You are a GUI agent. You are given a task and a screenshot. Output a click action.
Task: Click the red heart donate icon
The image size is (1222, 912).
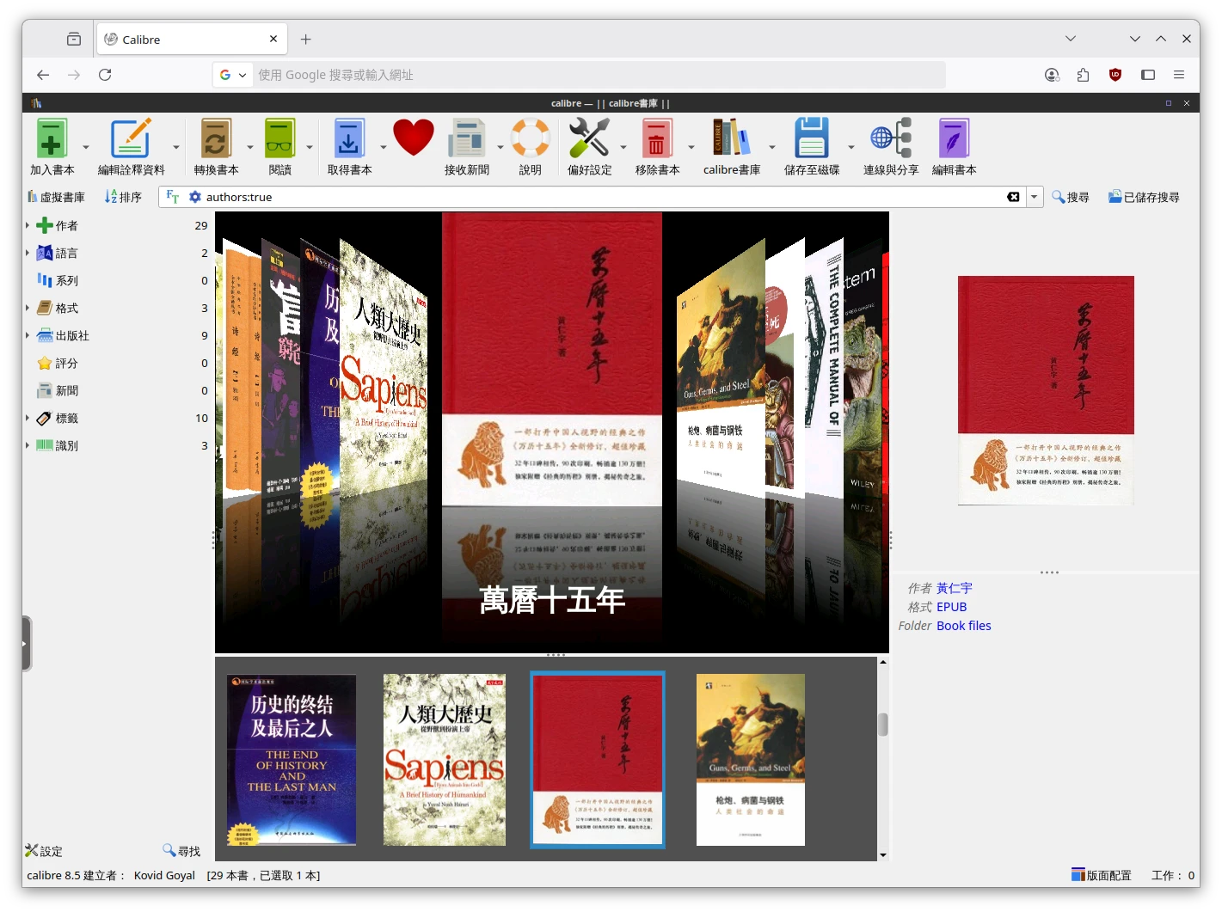click(x=413, y=138)
